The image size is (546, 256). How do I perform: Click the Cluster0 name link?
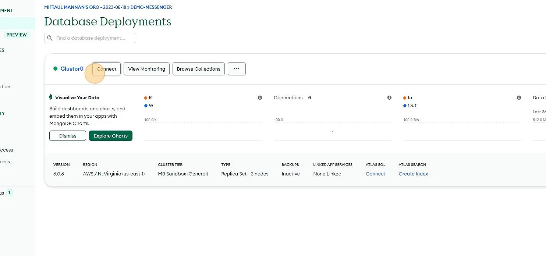pos(72,69)
